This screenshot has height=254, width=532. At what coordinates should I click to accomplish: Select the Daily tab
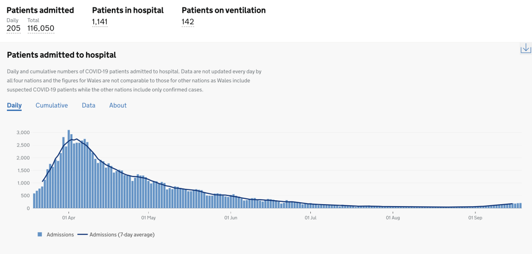tap(14, 106)
